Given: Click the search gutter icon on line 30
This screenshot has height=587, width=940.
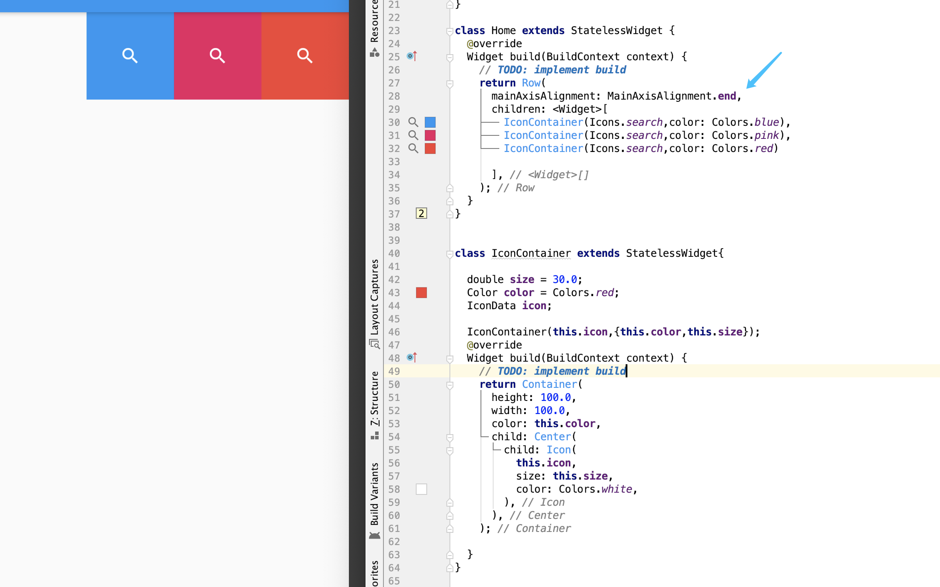Looking at the screenshot, I should point(413,122).
